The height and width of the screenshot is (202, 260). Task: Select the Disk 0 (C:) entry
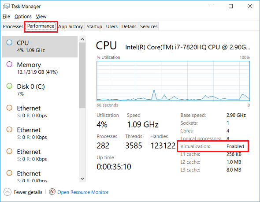click(x=40, y=90)
